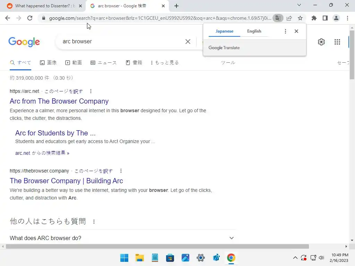Click the vertical scrollbar thumb

[352, 55]
